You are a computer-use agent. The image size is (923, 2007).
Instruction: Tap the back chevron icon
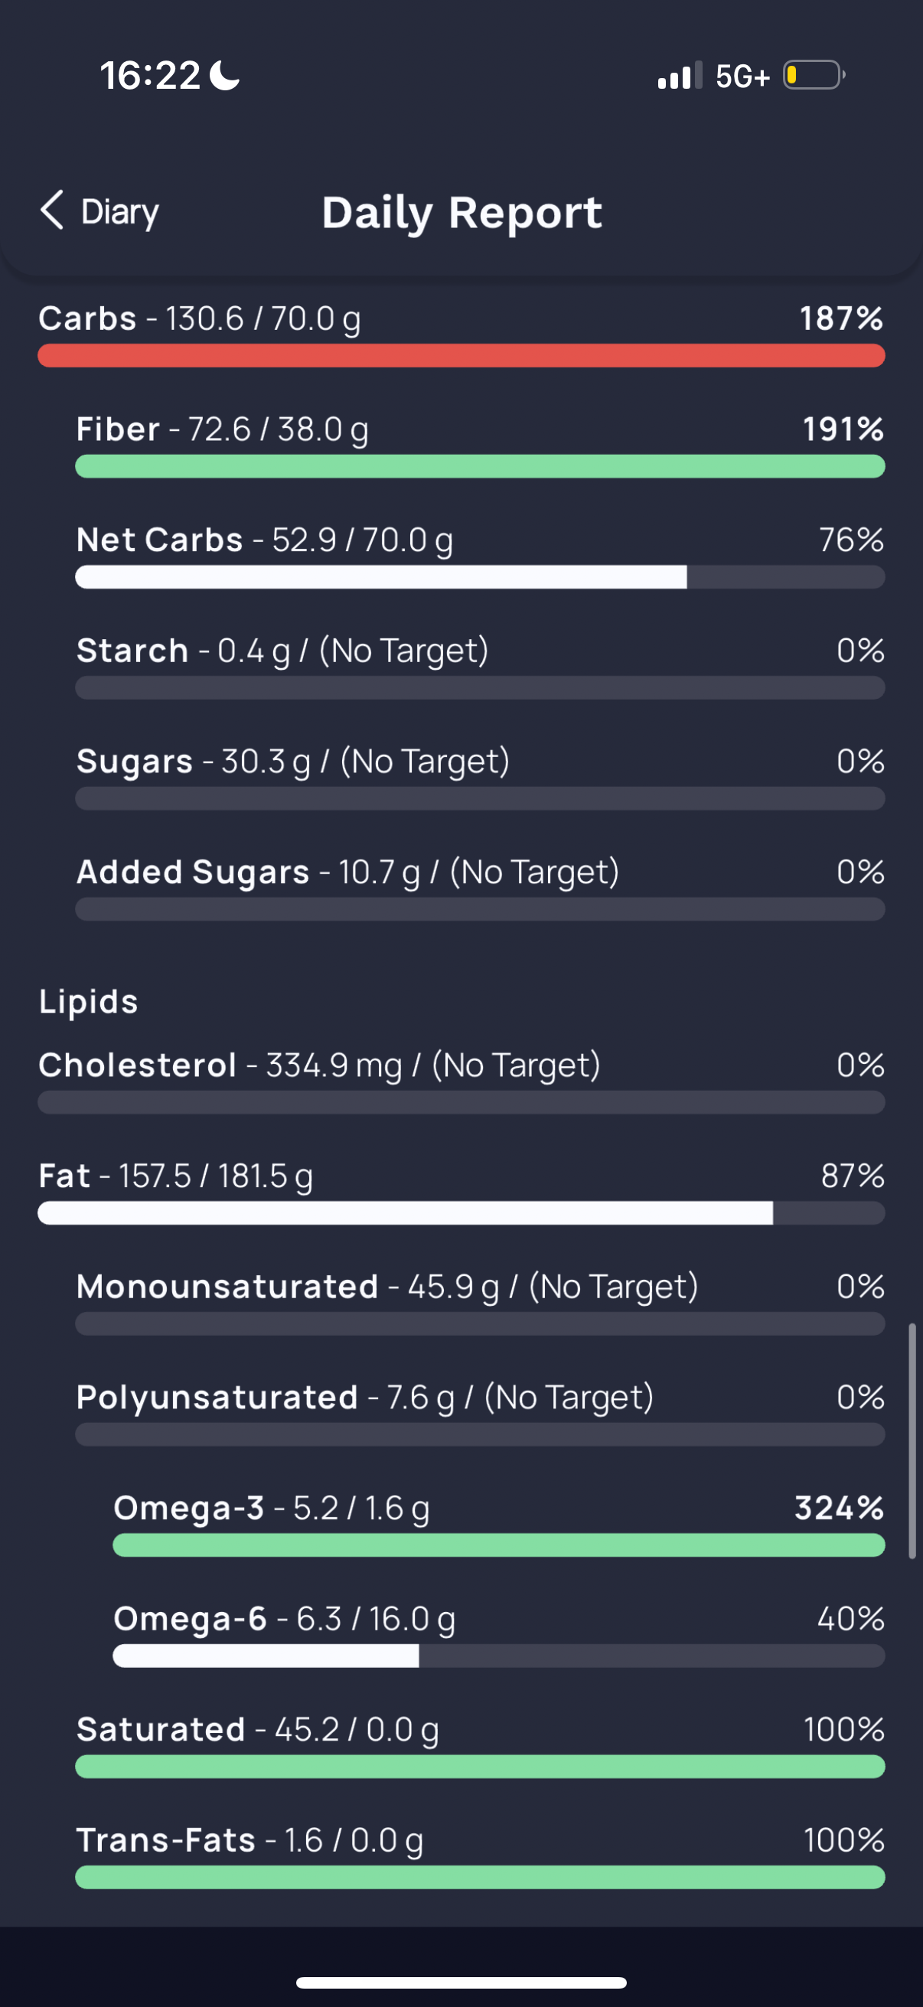coord(52,210)
